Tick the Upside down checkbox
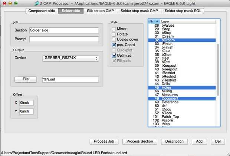 tap(114, 40)
